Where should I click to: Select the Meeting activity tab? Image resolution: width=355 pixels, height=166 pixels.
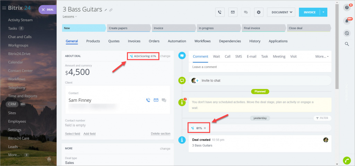coord(279,56)
